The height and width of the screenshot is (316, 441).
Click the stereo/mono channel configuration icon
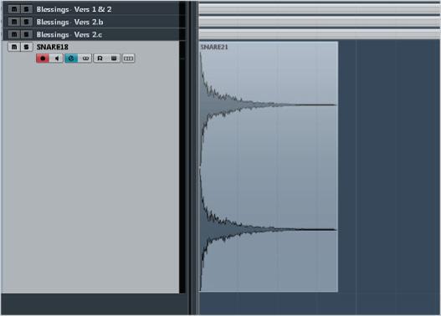click(85, 59)
